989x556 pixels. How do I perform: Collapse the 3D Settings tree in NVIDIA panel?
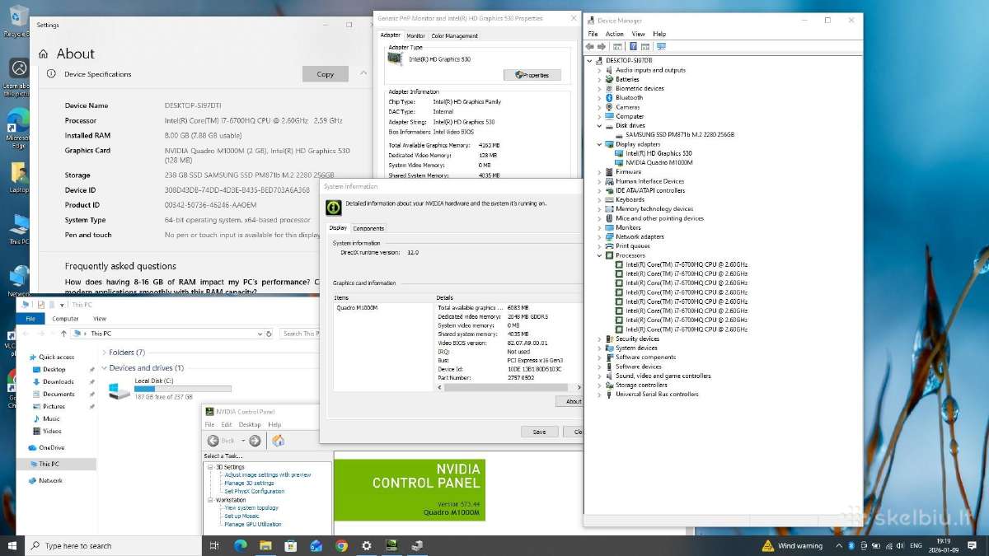(210, 467)
